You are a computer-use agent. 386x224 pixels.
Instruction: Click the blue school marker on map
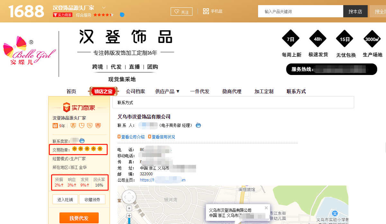(x=335, y=213)
